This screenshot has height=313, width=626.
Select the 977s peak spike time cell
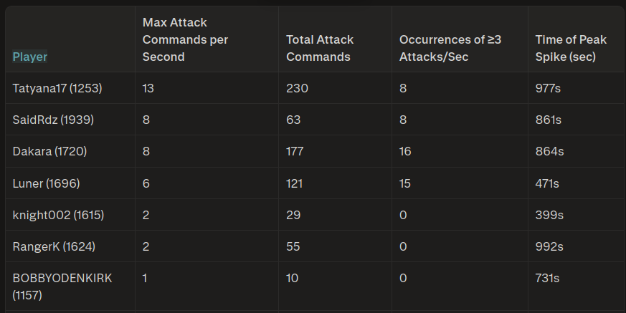(x=549, y=88)
